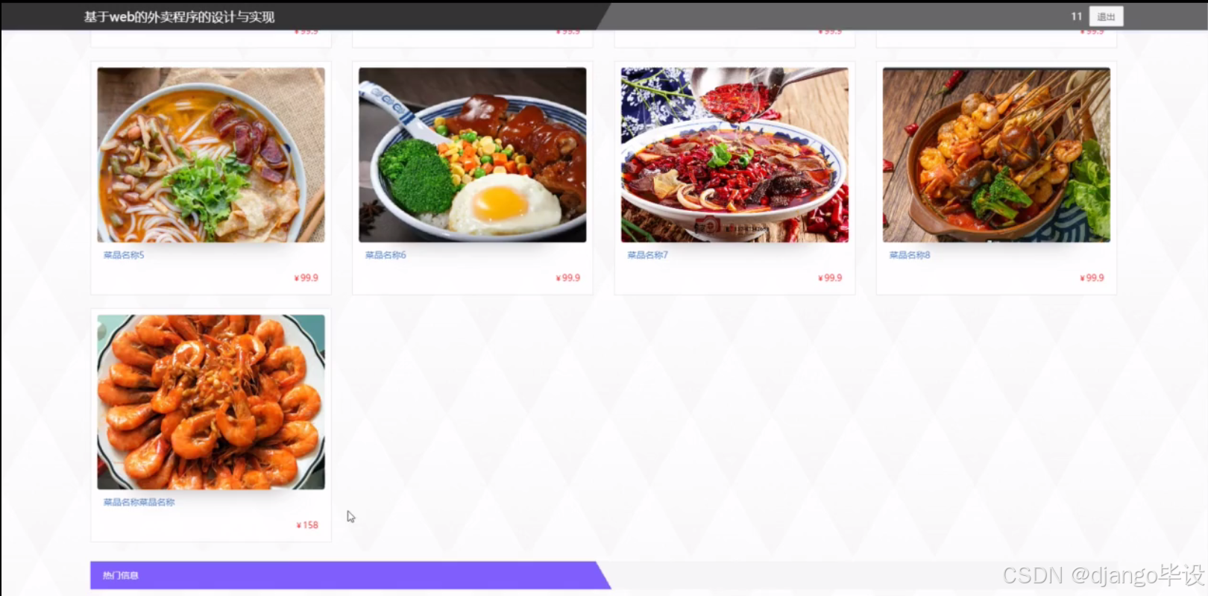This screenshot has height=596, width=1208.
Task: Click the 菜品名称6 dish title
Action: [386, 255]
